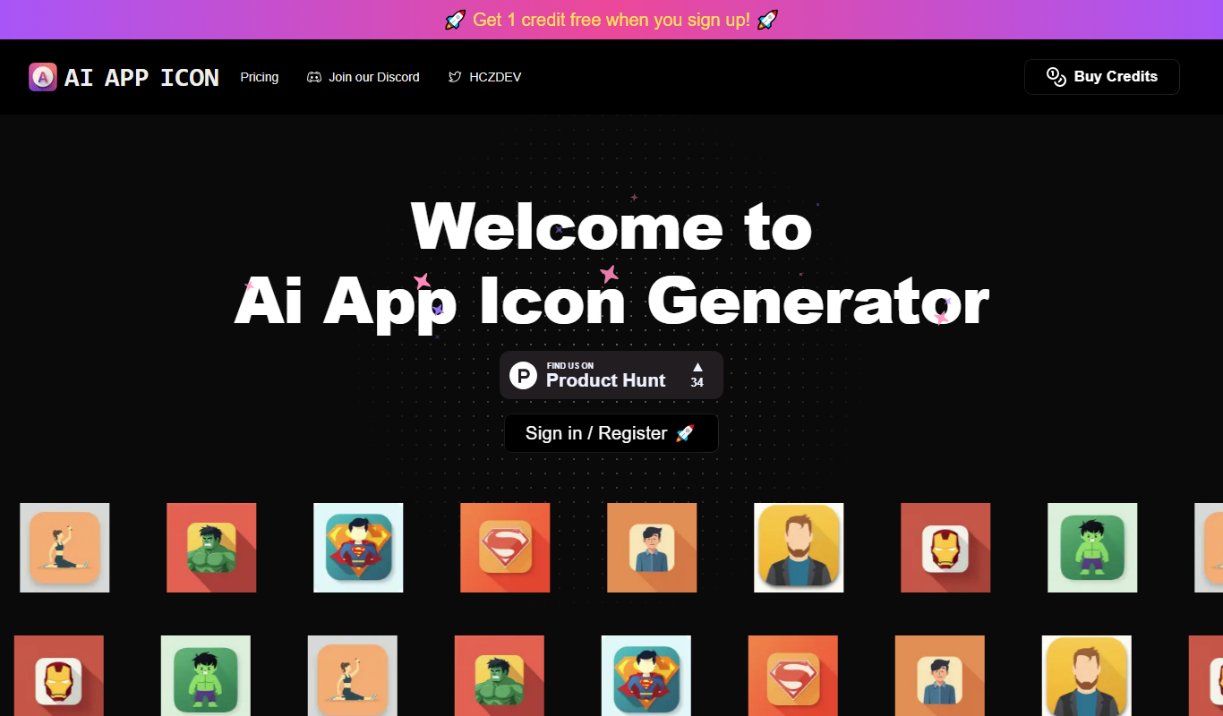Click Sign in / Register
The width and height of the screenshot is (1223, 716).
(x=611, y=433)
